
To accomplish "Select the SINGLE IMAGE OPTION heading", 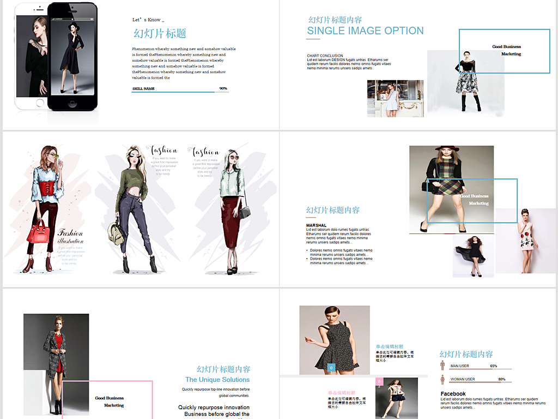I will [x=365, y=31].
